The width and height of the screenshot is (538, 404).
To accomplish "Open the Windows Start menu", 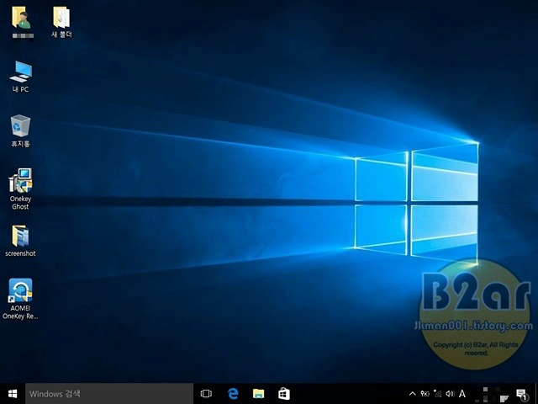I will click(x=13, y=394).
